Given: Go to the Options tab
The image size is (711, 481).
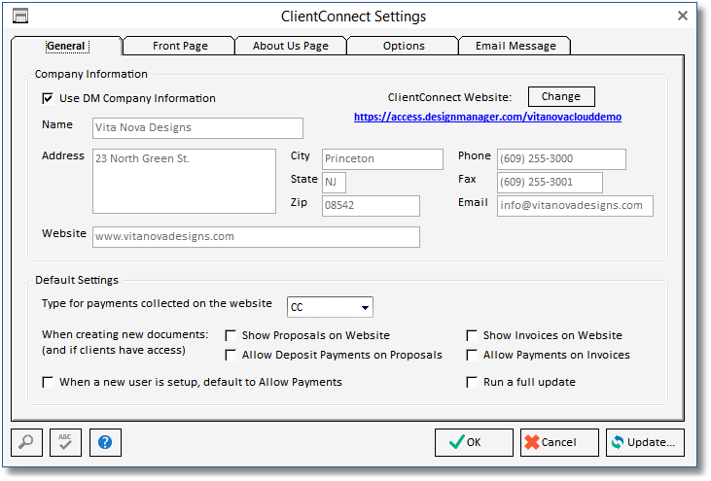Looking at the screenshot, I should pos(403,46).
